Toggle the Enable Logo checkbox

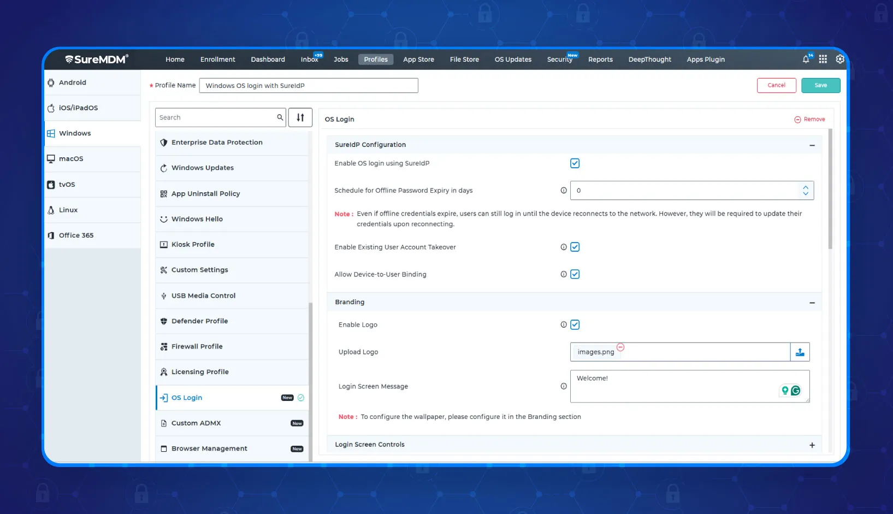point(575,324)
